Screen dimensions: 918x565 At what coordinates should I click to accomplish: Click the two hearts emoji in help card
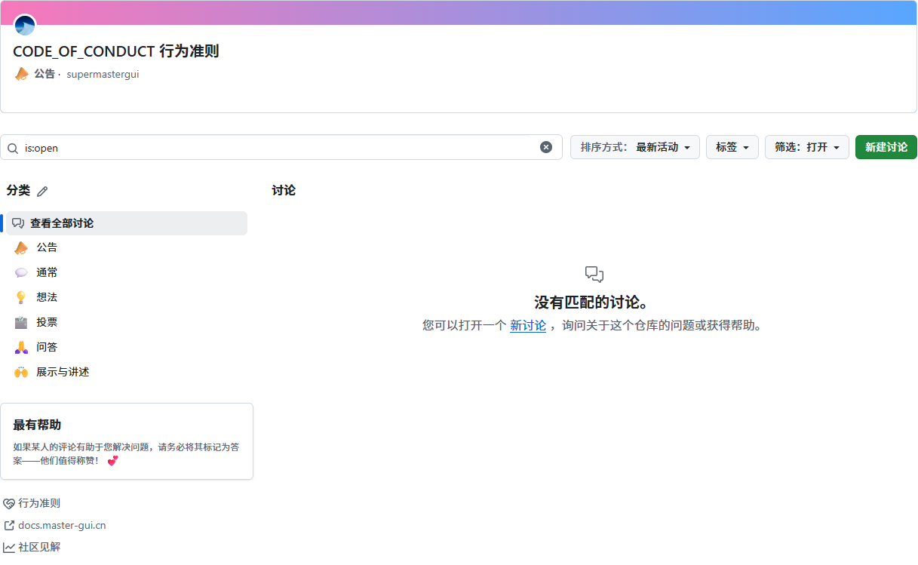(112, 460)
